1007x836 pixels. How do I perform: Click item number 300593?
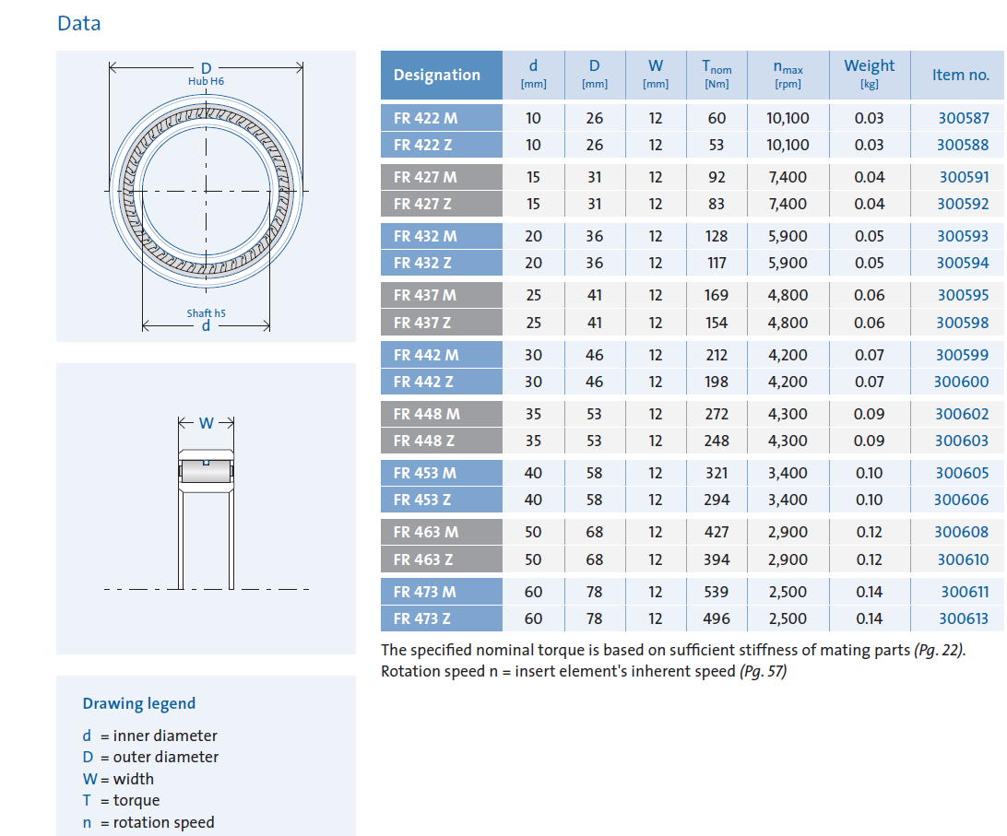point(963,236)
